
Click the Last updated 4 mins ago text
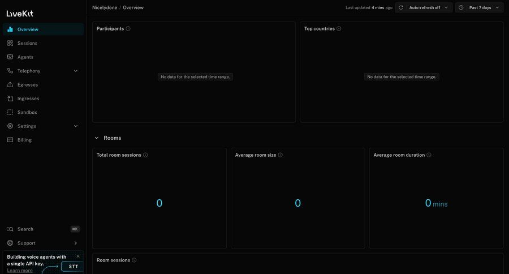pos(369,7)
